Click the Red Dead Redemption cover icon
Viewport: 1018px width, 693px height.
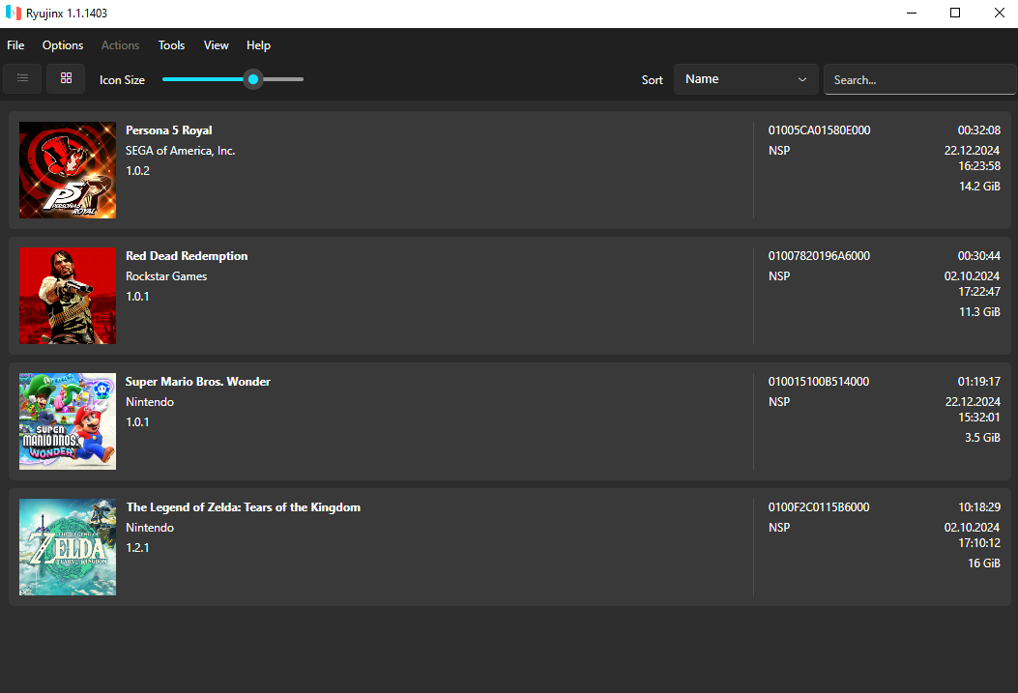pos(68,296)
